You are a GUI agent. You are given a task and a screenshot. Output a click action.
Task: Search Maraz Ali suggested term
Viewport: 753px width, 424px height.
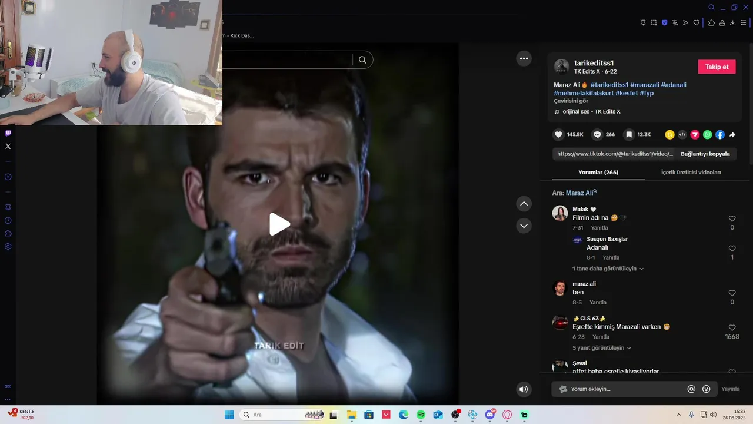581,193
